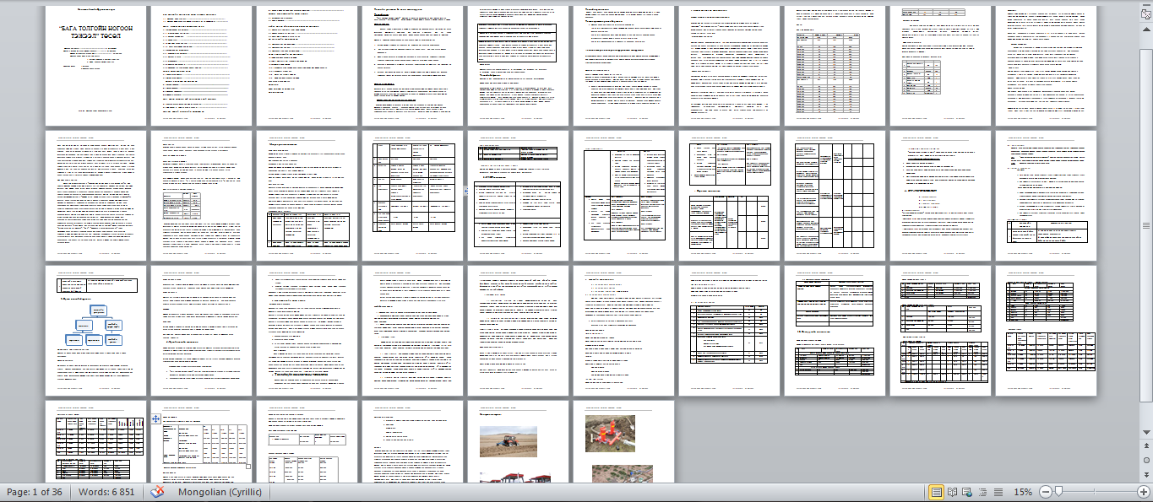Click the Page: 1 of 36 indicator

click(36, 492)
